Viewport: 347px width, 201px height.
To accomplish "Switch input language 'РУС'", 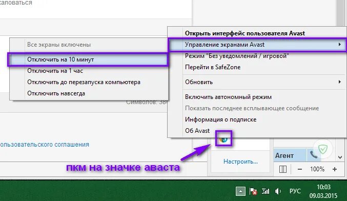I will pos(295,191).
